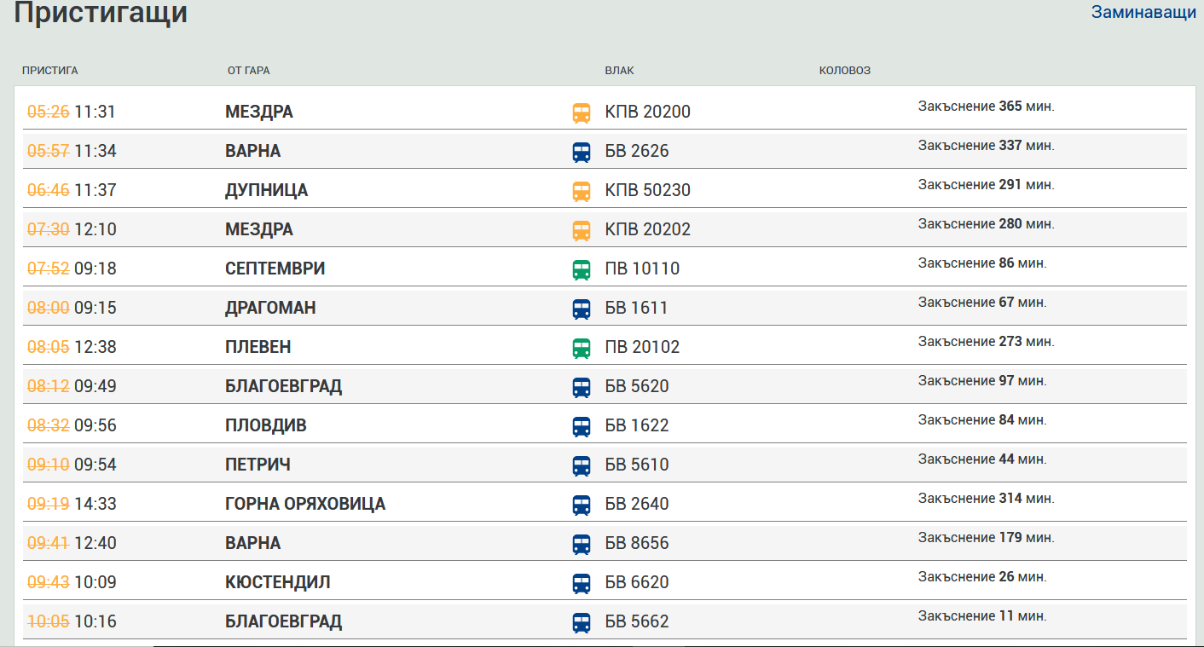Click the ОТ ГАРА column header
Image resolution: width=1204 pixels, height=647 pixels.
[248, 71]
